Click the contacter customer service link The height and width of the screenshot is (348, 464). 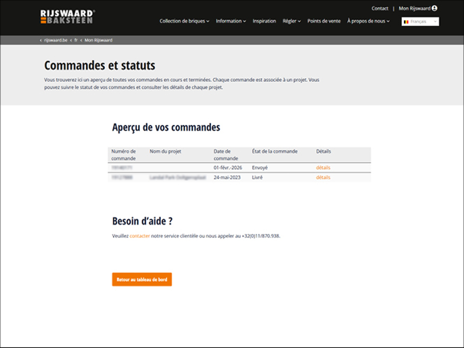point(140,236)
